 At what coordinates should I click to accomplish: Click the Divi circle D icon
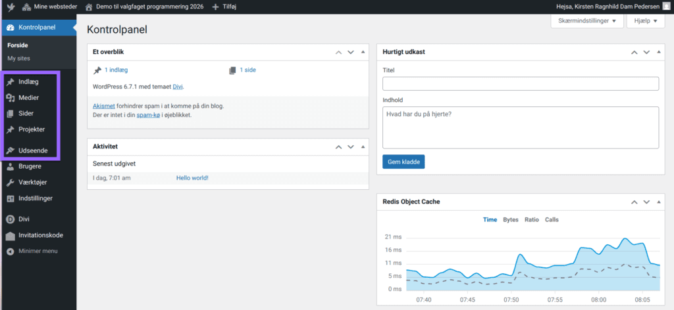(x=10, y=219)
